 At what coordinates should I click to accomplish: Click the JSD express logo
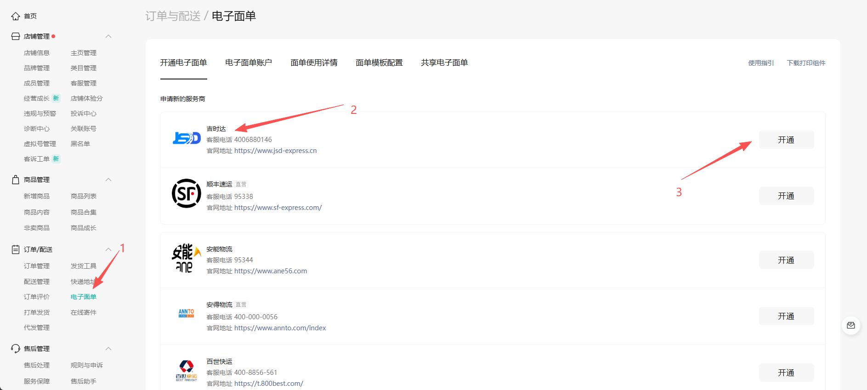(187, 138)
